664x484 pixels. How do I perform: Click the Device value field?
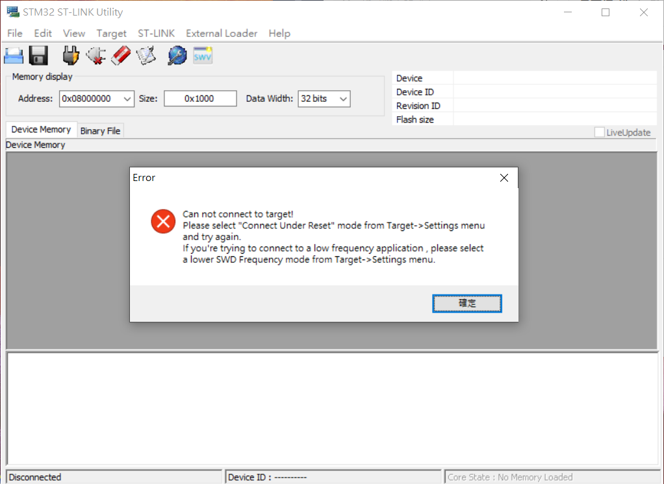pyautogui.click(x=555, y=79)
